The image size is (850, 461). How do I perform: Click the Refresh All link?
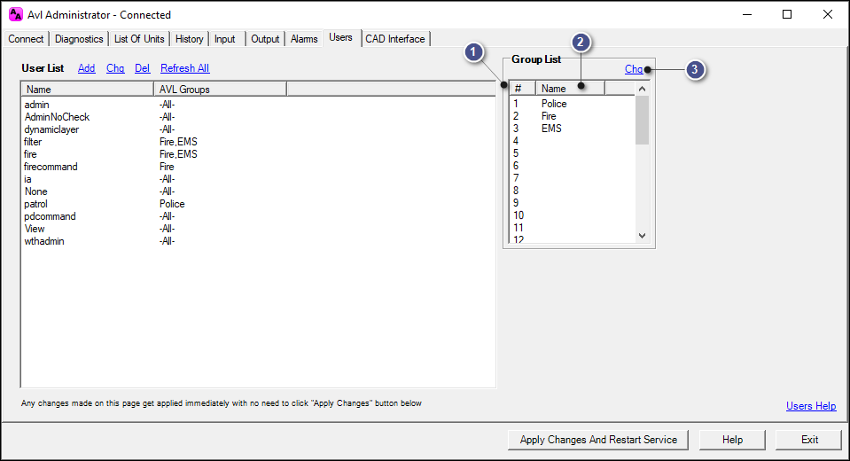click(x=185, y=68)
